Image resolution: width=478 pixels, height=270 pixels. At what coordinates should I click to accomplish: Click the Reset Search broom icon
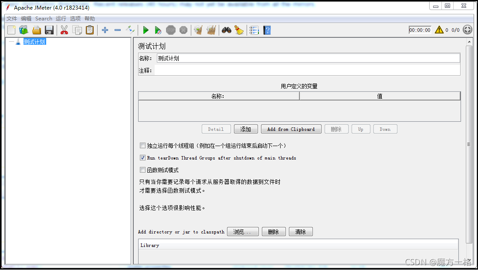(239, 30)
